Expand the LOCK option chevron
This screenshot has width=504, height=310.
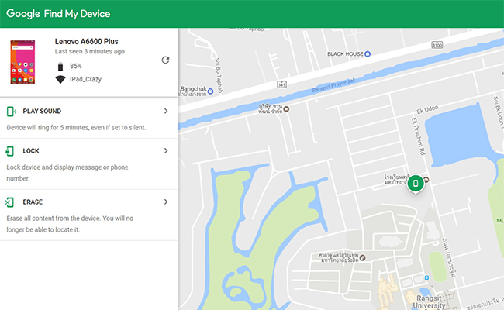click(x=166, y=150)
